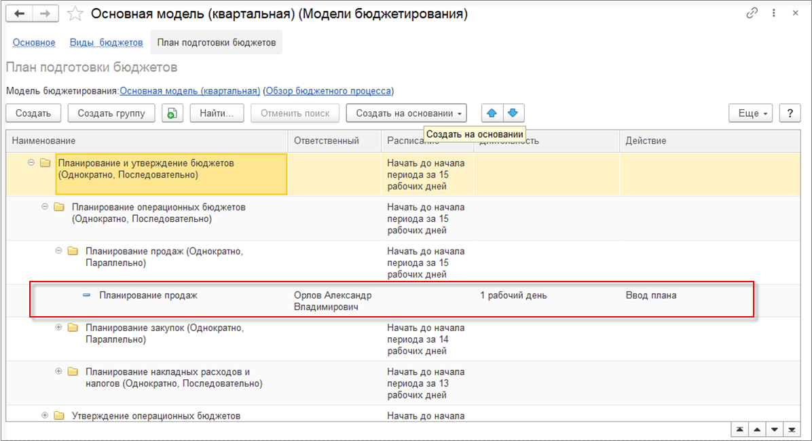812x441 pixels.
Task: Switch to the Виды бюджетов tab
Action: pos(106,43)
